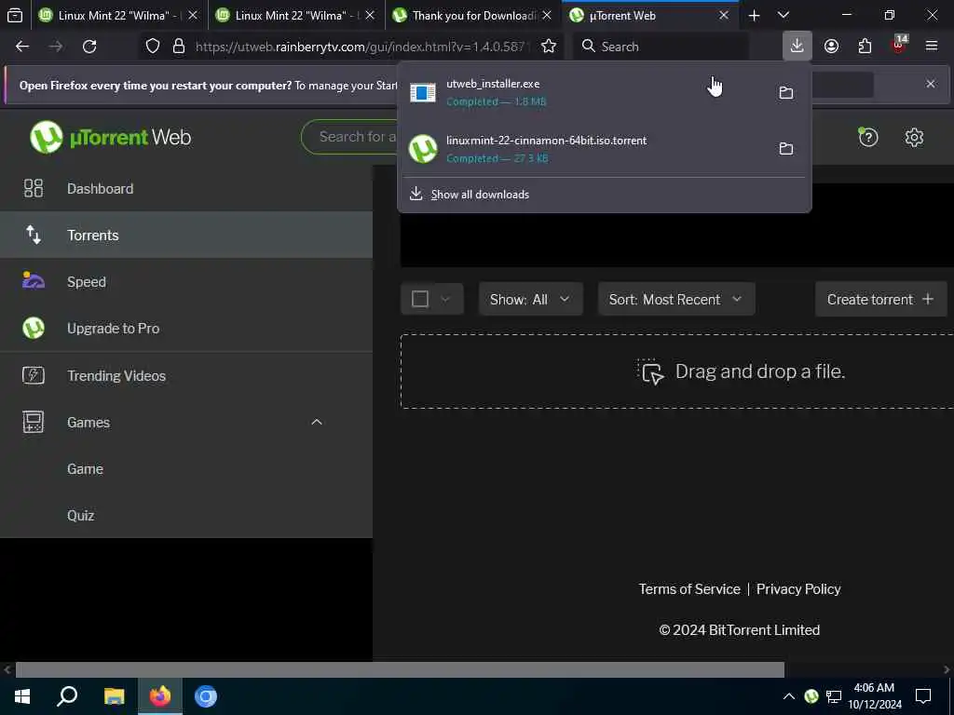Show linuxmint torrent file in folder
Screen dimensions: 954x715
point(786,148)
